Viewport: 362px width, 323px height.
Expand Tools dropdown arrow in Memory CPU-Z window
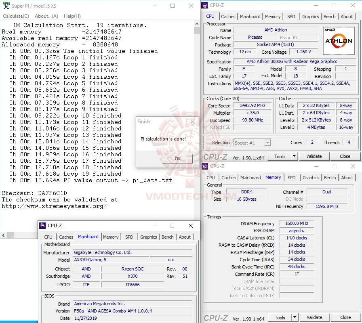pyautogui.click(x=295, y=317)
